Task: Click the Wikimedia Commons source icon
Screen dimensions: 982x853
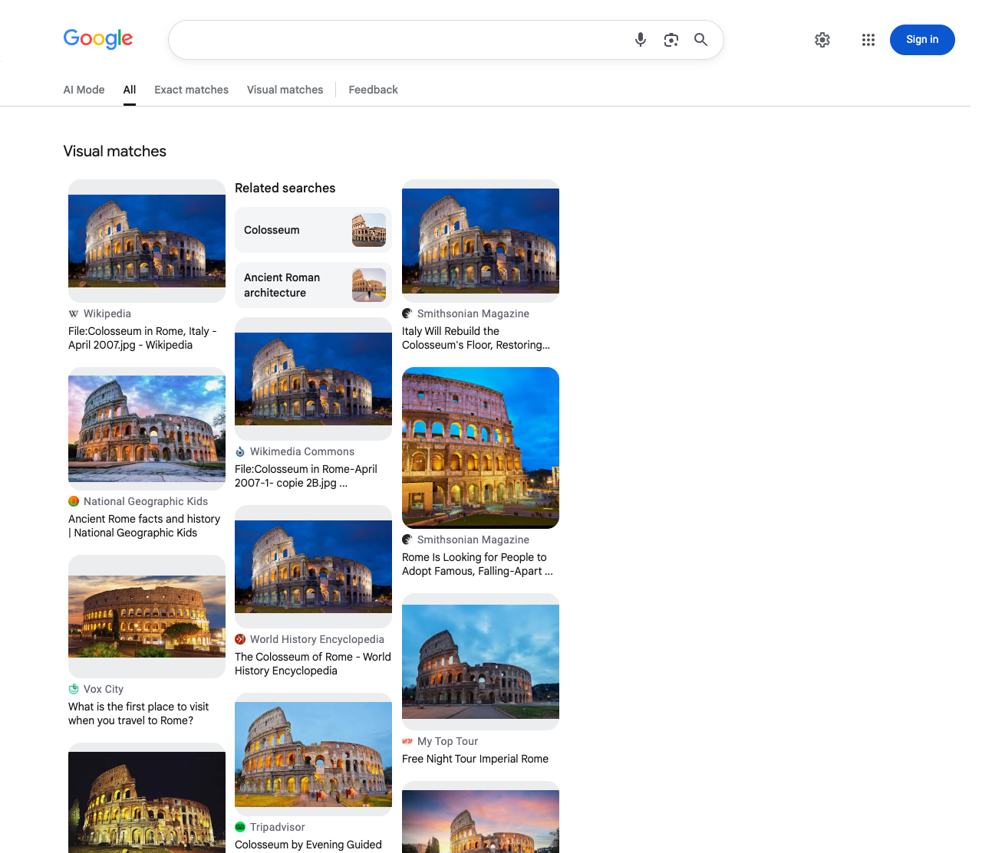Action: pos(240,451)
